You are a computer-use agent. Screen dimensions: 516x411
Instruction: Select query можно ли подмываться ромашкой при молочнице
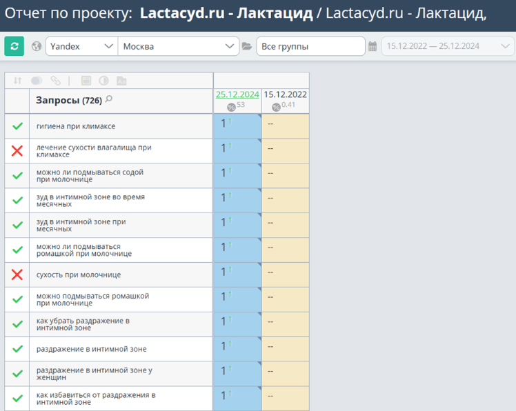[84, 250]
